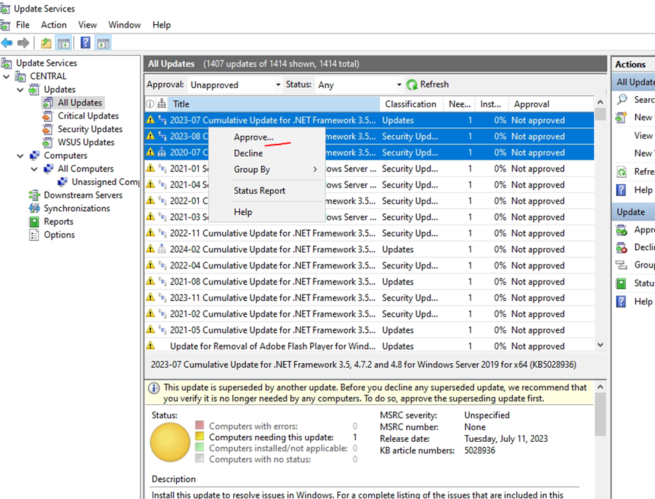This screenshot has height=499, width=655.
Task: Click the Title column header
Action: tap(181, 104)
